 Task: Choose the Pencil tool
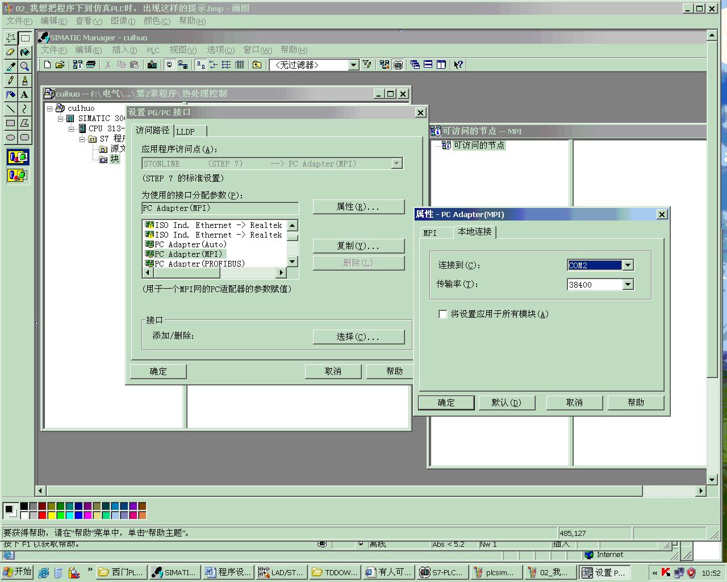[x=10, y=81]
